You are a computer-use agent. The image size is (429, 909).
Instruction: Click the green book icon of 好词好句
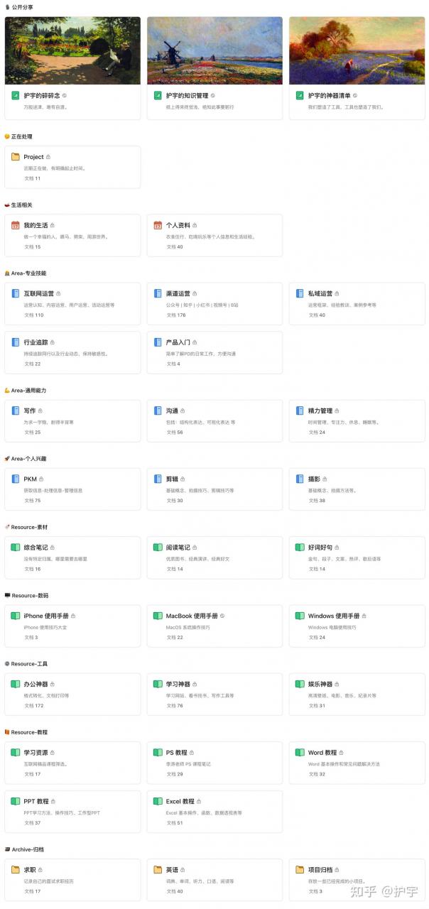point(300,548)
